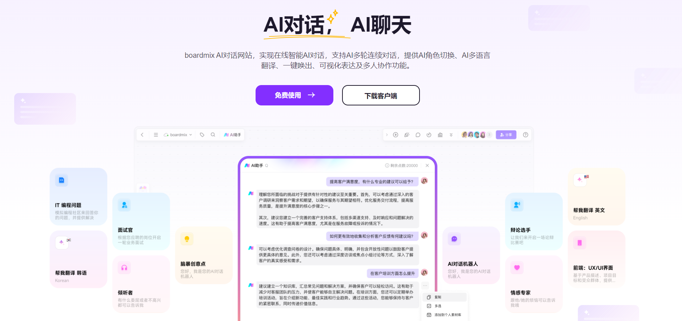Click the message 如何更有效地收集和分析客户反馈有何建议吗?

point(372,236)
